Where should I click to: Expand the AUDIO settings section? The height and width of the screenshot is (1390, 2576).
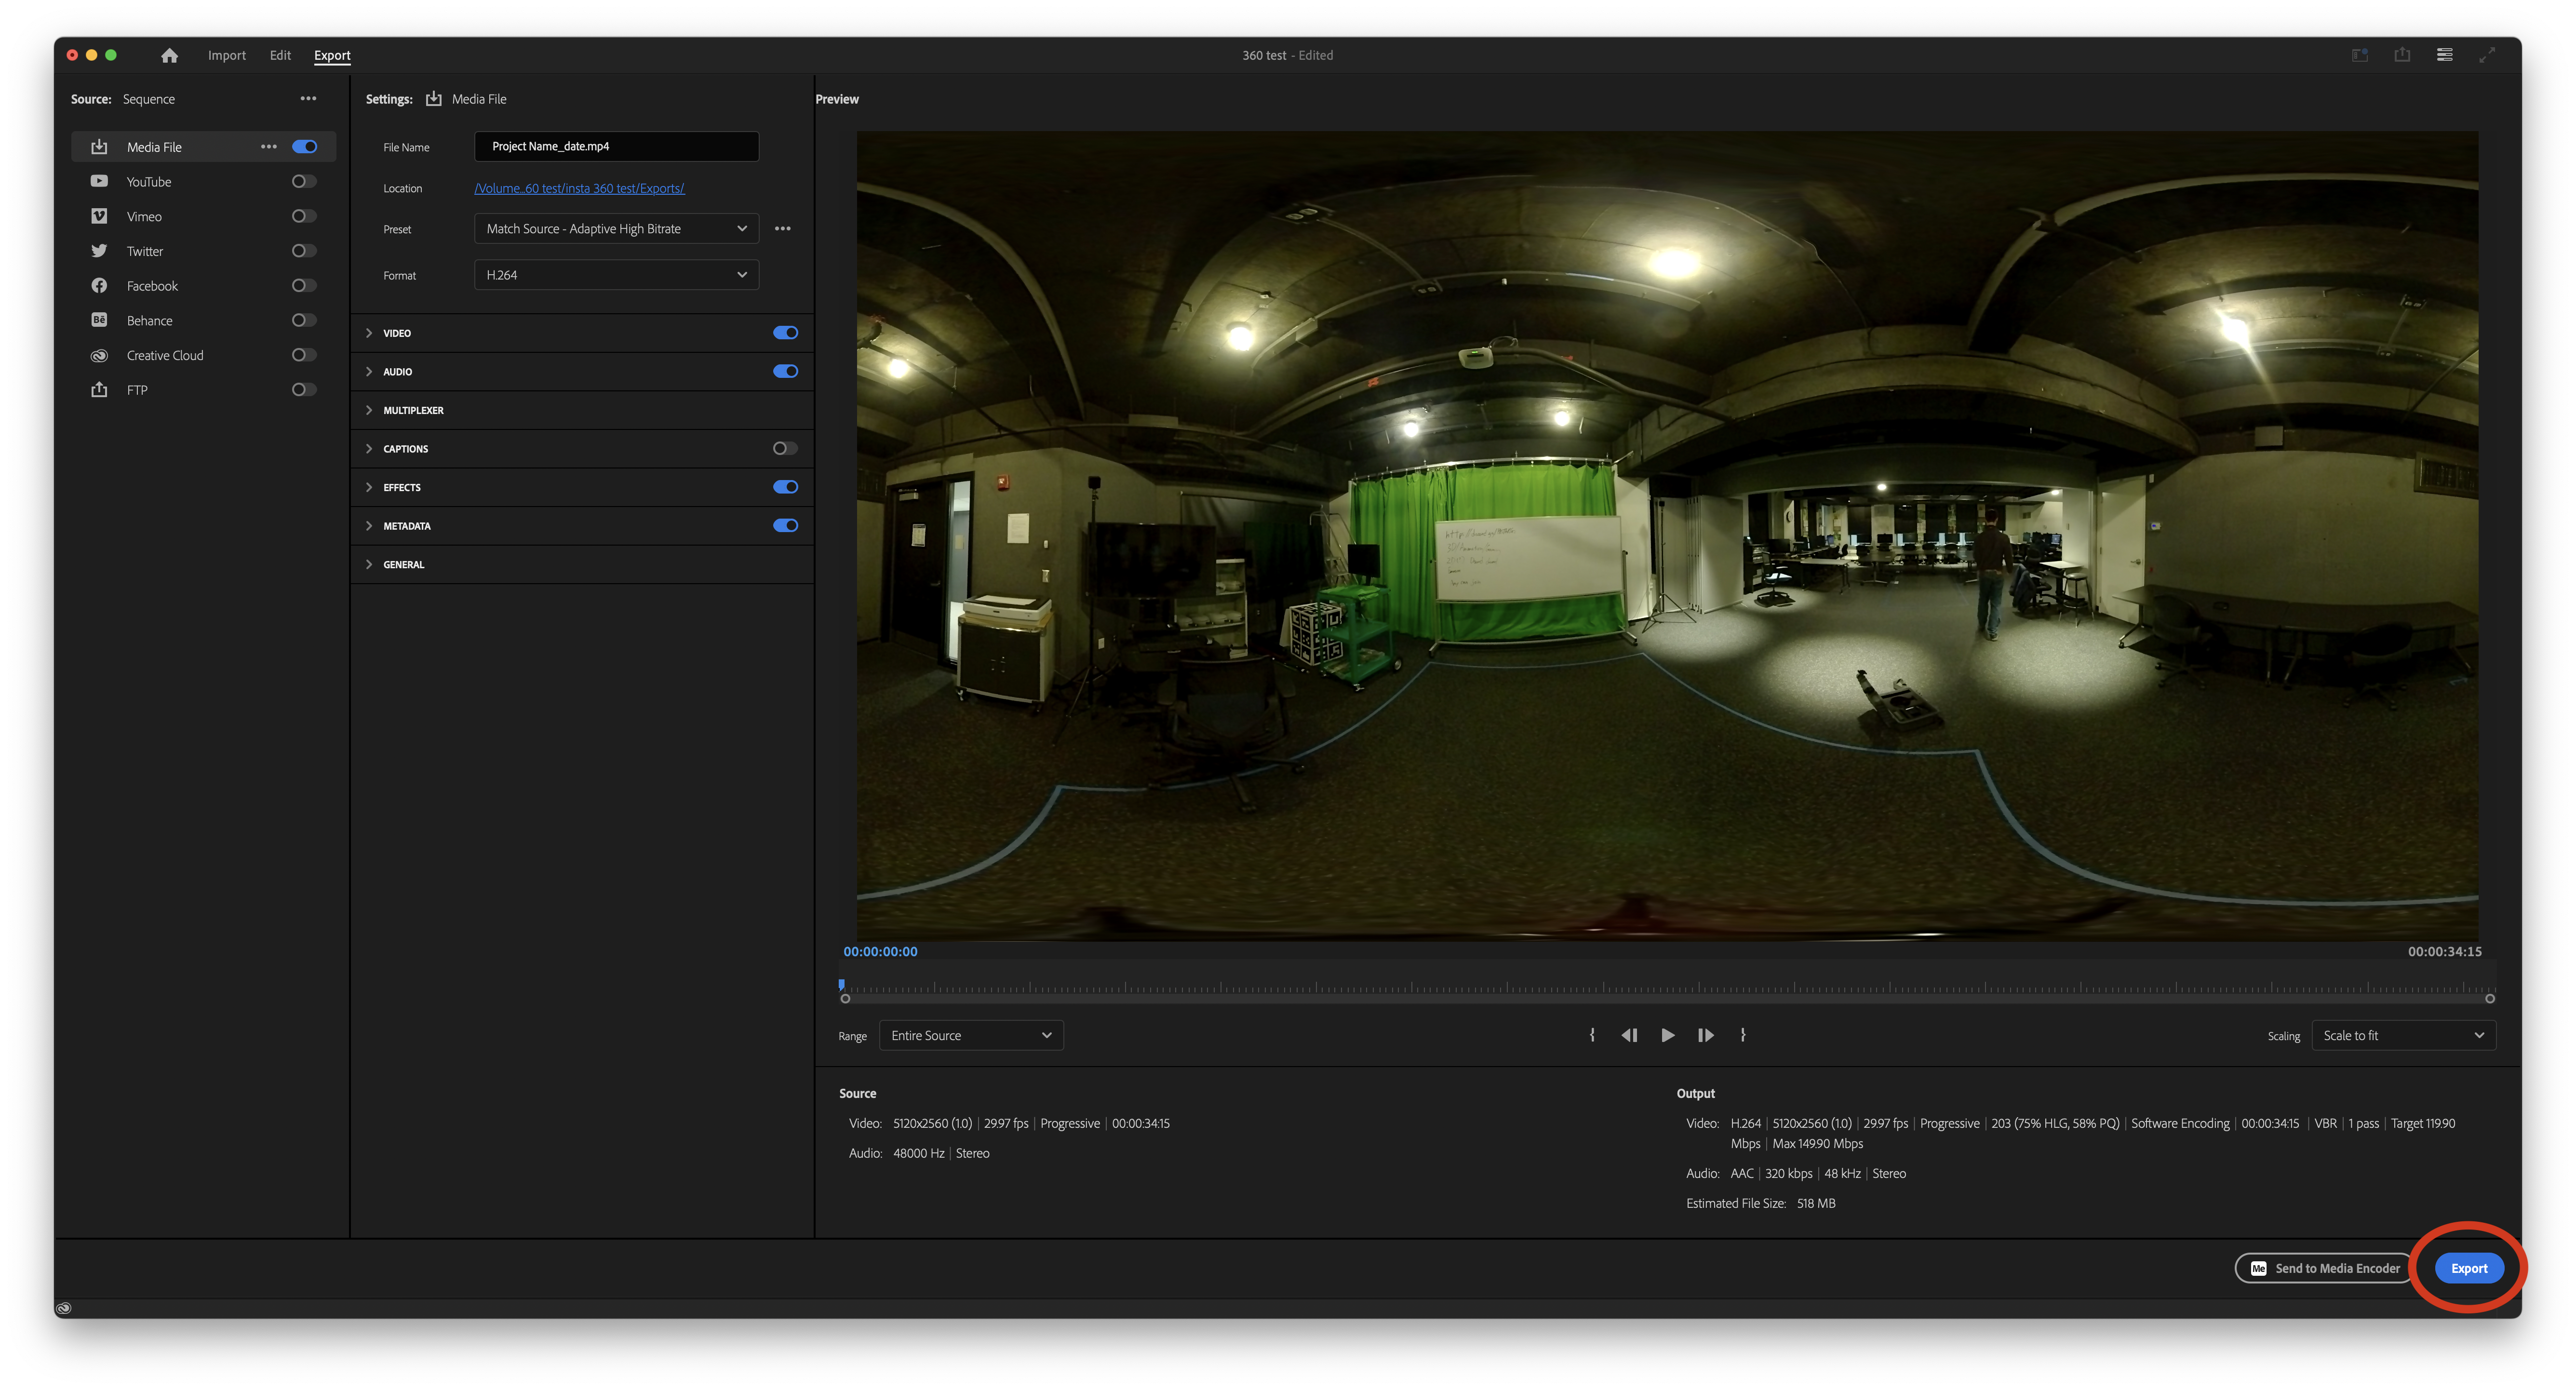(369, 371)
